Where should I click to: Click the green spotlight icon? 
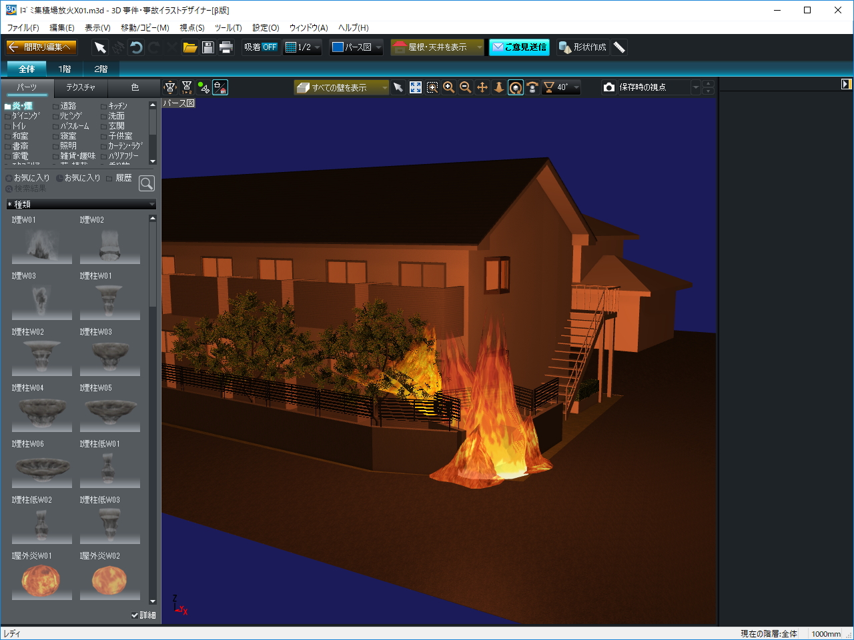[x=203, y=87]
